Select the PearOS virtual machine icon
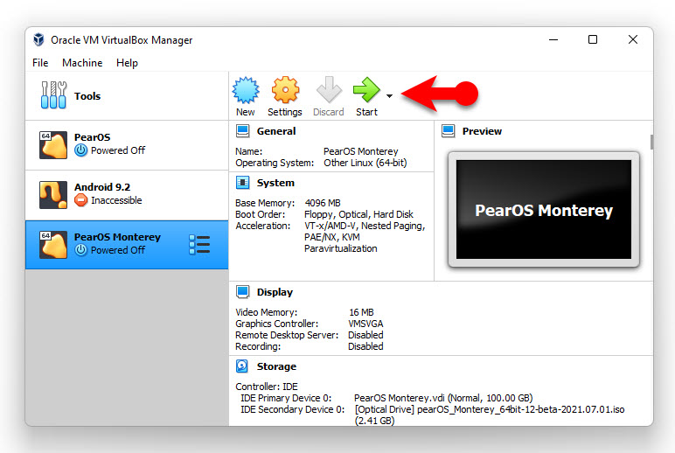The height and width of the screenshot is (453, 675). click(x=53, y=145)
